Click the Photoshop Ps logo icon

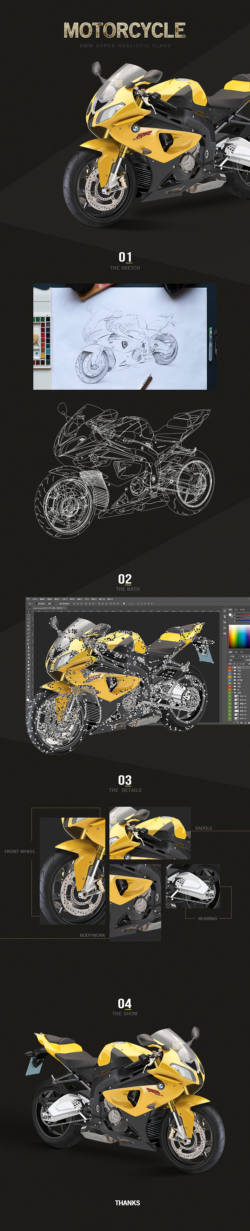pyautogui.click(x=29, y=599)
